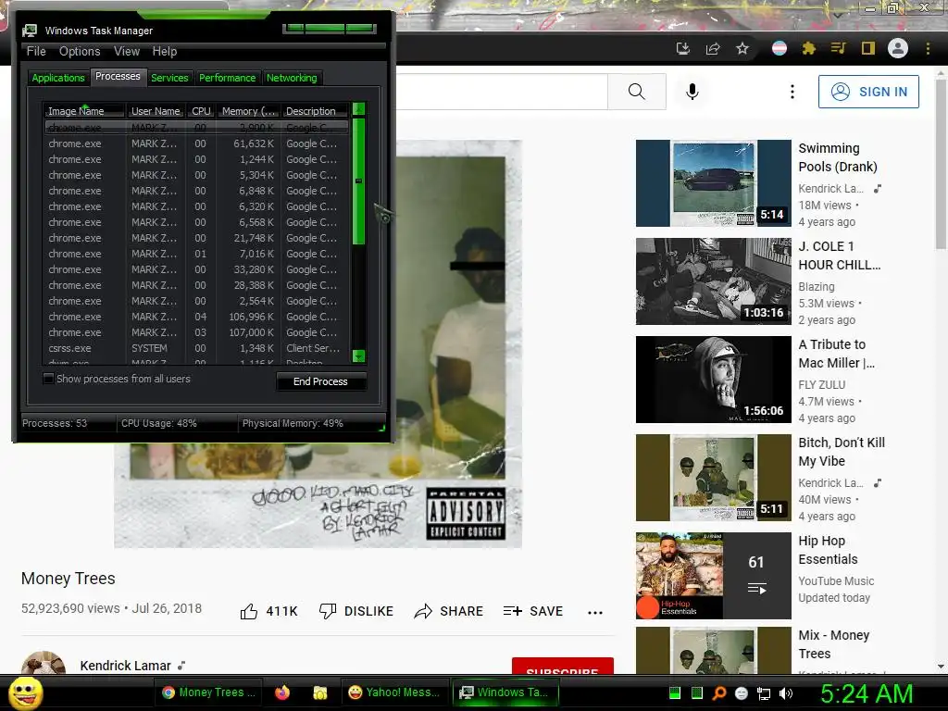
Task: Click the green process list scrollbar thumb
Action: (x=358, y=181)
